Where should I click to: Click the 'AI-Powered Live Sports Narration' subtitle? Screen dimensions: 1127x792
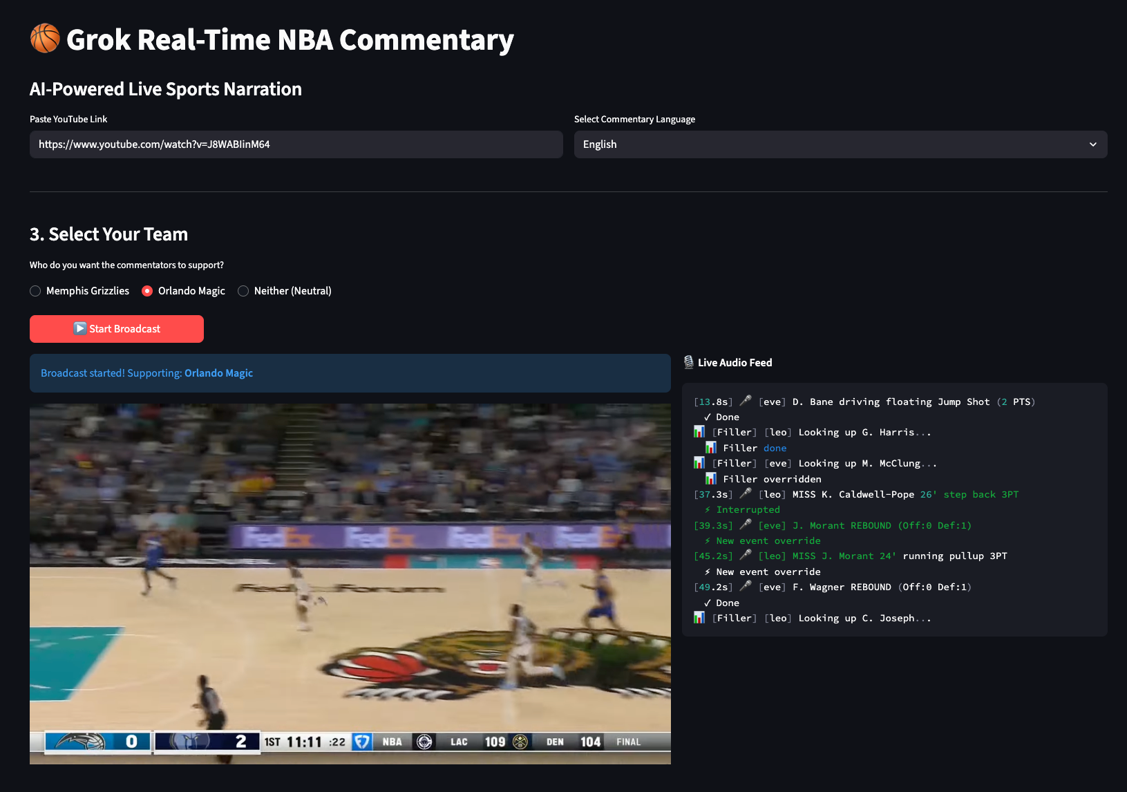[x=166, y=89]
